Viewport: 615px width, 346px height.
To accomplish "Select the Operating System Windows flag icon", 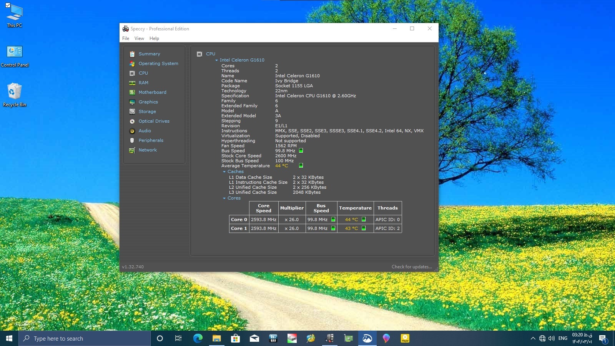I will pyautogui.click(x=132, y=63).
